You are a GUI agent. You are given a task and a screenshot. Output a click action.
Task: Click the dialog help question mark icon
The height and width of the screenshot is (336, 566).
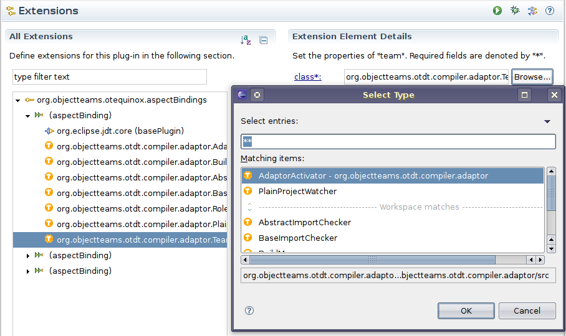coord(249,310)
